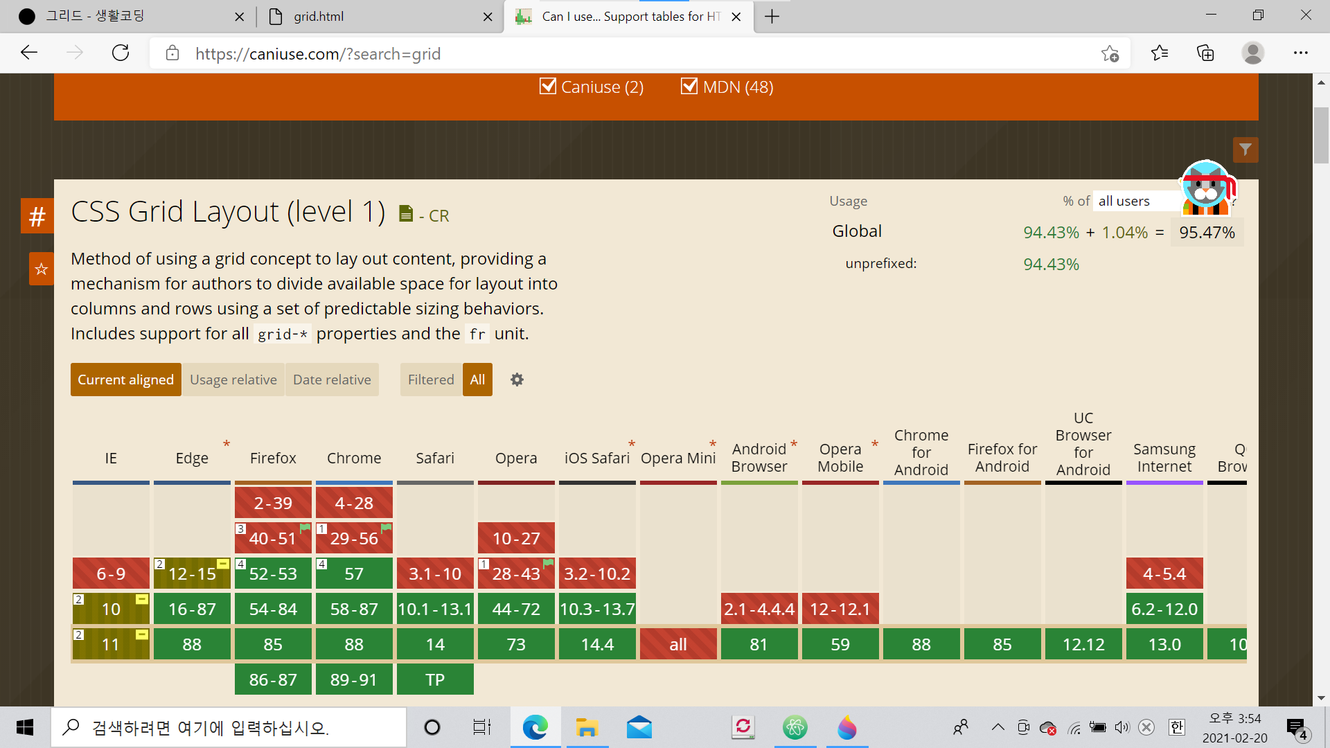The width and height of the screenshot is (1330, 748).
Task: Open Task View on taskbar
Action: [x=481, y=727]
